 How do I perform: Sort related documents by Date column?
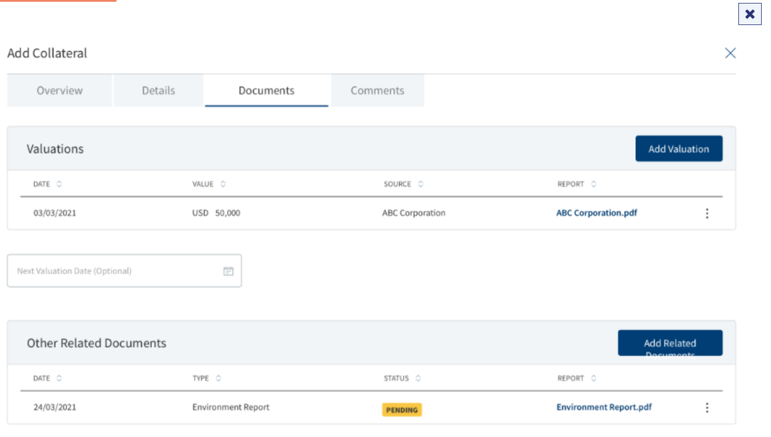point(59,379)
